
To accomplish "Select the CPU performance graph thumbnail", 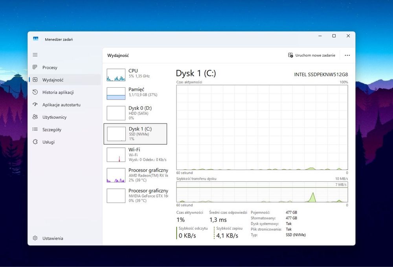I will point(116,75).
